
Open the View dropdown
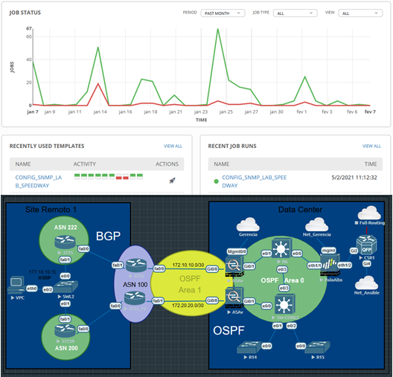[360, 13]
